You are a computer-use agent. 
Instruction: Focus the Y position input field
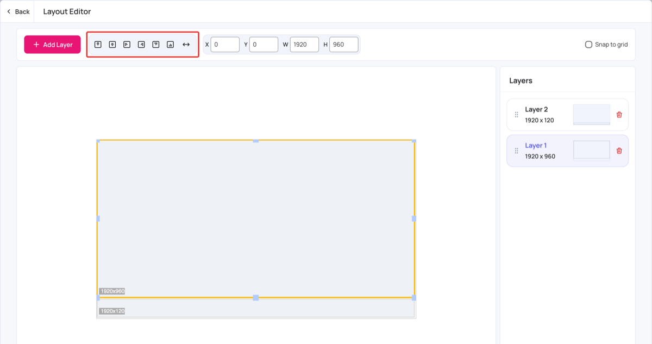point(264,45)
